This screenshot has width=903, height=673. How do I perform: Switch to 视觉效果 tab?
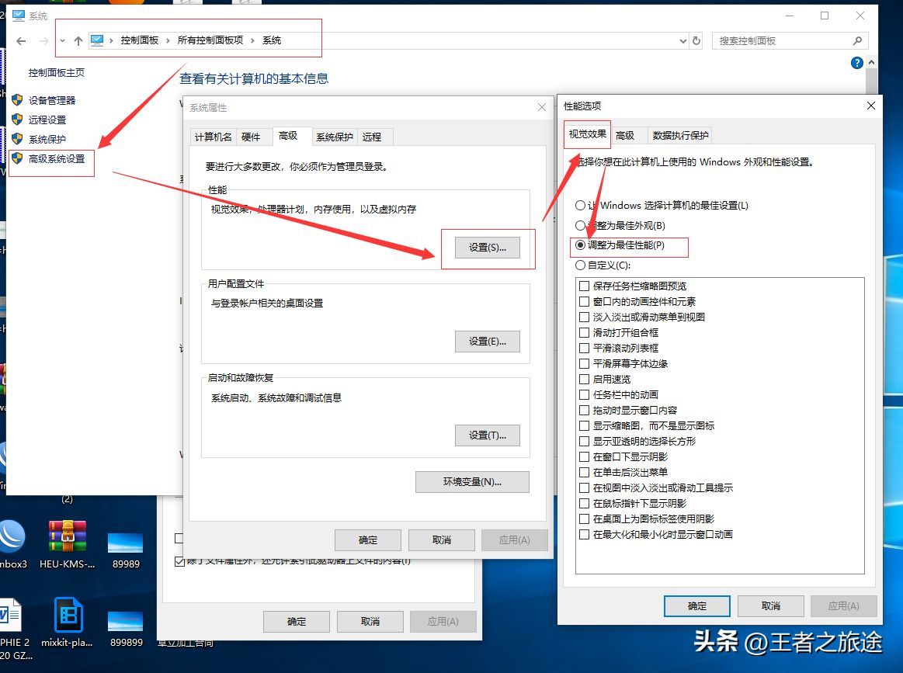click(x=587, y=134)
